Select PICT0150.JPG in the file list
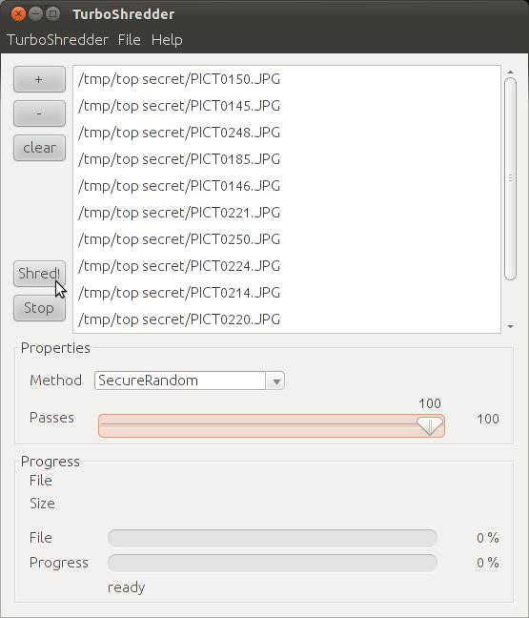Screen dimensions: 529x618 pyautogui.click(x=287, y=79)
